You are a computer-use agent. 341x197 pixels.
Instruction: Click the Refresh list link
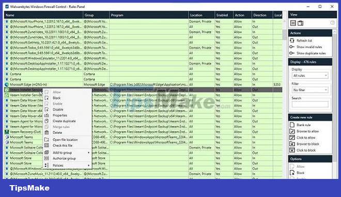coord(304,41)
